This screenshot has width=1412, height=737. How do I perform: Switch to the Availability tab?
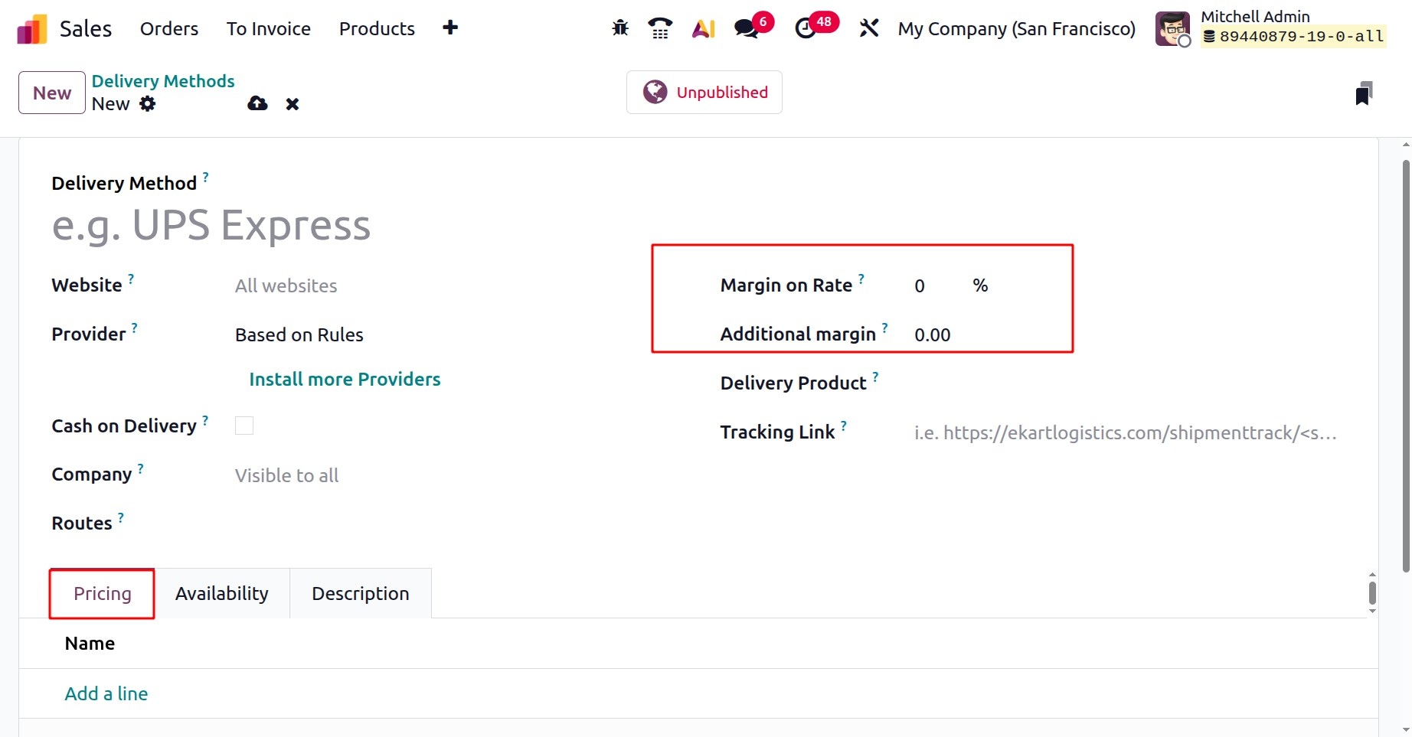point(221,593)
